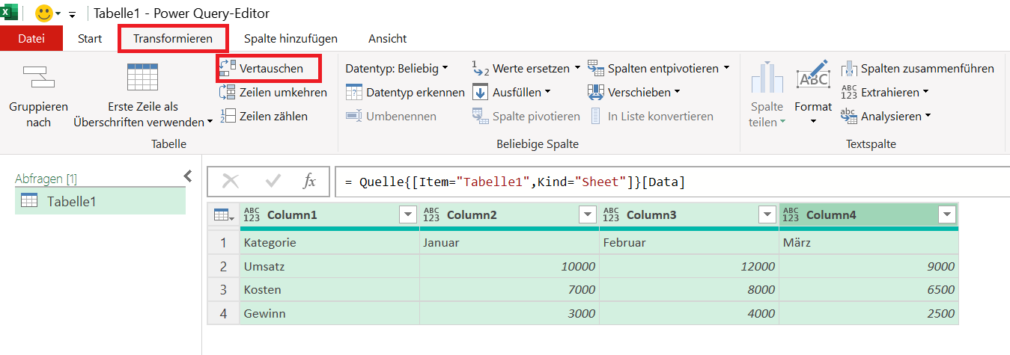Open the Datentyp: Beliebig dropdown
The image size is (1010, 355).
397,68
